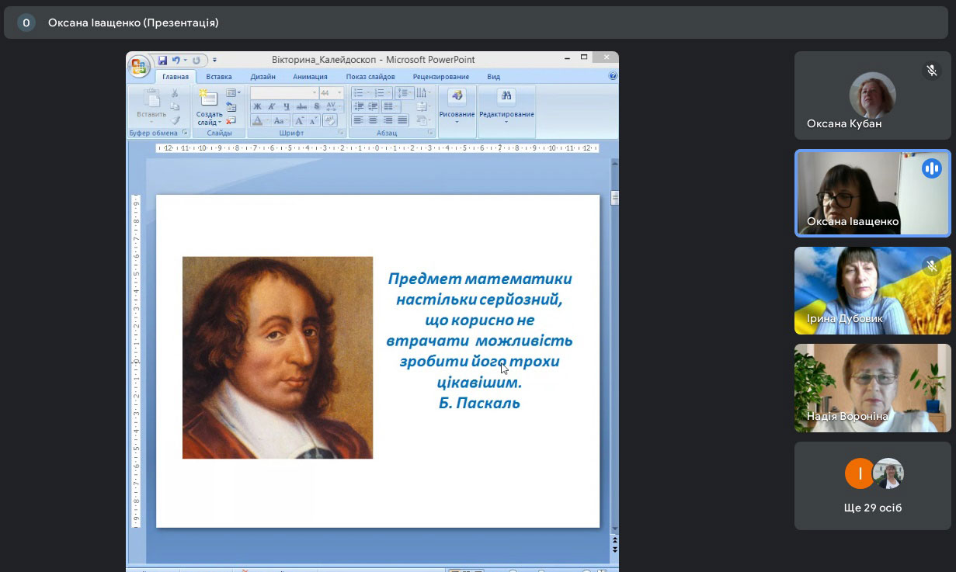Cut selection with the scissors icon
The height and width of the screenshot is (572, 956).
[175, 93]
